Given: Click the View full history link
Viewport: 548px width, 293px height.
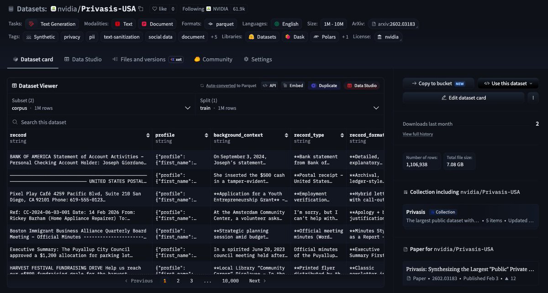Looking at the screenshot, I should tap(418, 134).
